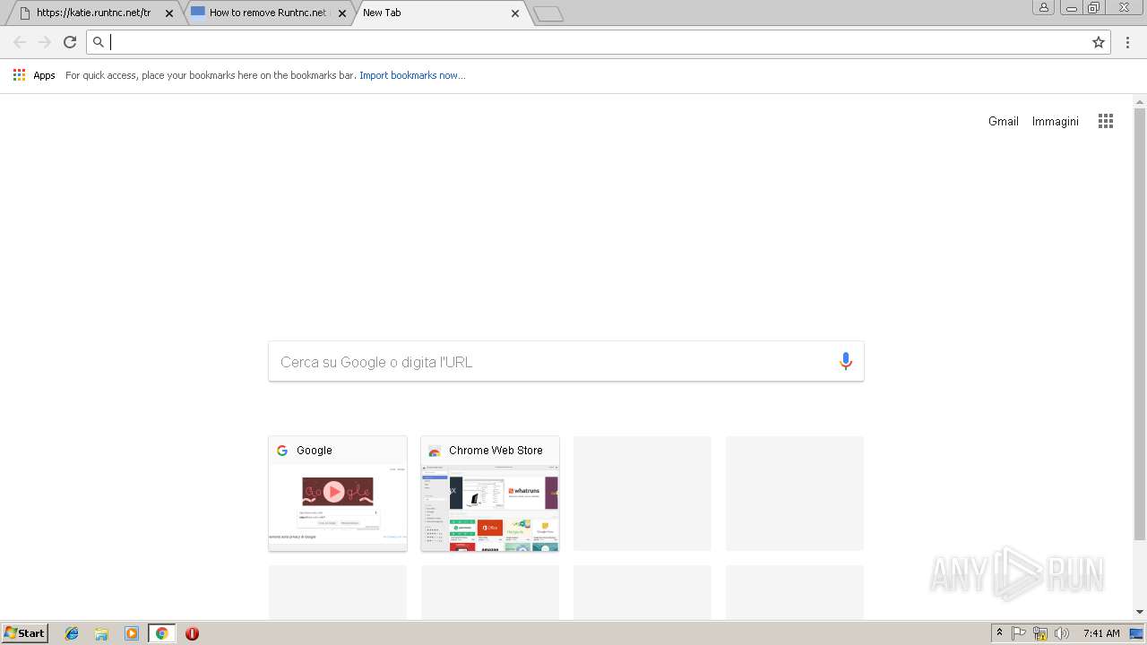The image size is (1147, 645).
Task: Close the New Tab tab
Action: point(515,13)
